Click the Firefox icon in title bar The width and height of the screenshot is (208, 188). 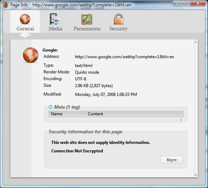(6, 5)
